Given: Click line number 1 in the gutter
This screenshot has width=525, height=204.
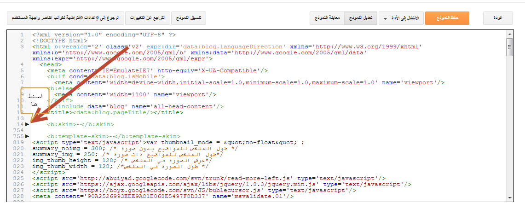Looking at the screenshot, I should 22,35.
